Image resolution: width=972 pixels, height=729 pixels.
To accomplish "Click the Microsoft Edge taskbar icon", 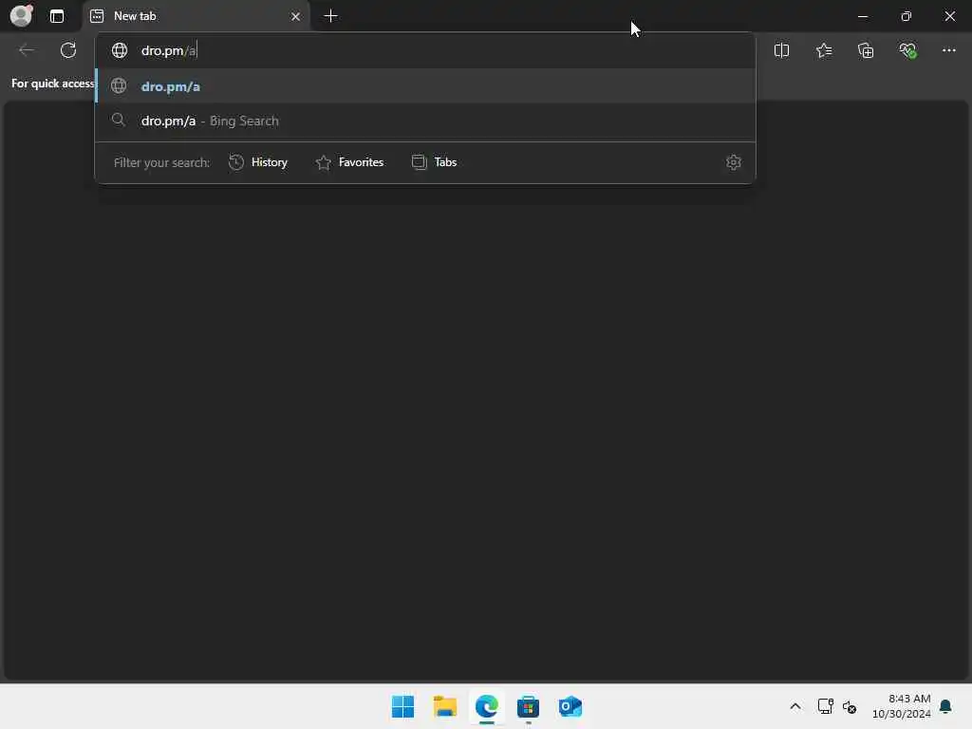I will (x=487, y=706).
